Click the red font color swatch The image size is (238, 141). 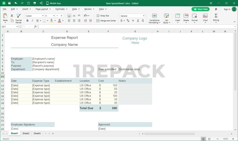point(59,21)
